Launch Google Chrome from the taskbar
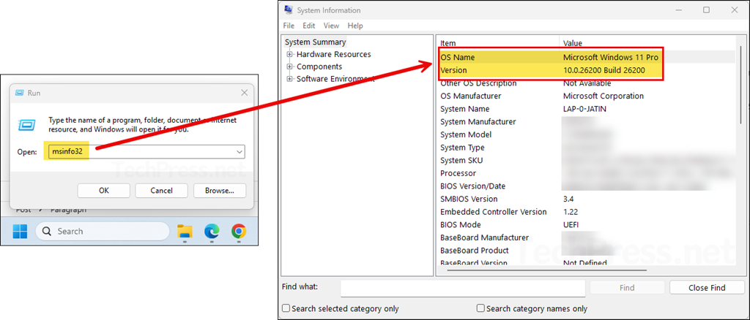This screenshot has width=750, height=320. 239,232
